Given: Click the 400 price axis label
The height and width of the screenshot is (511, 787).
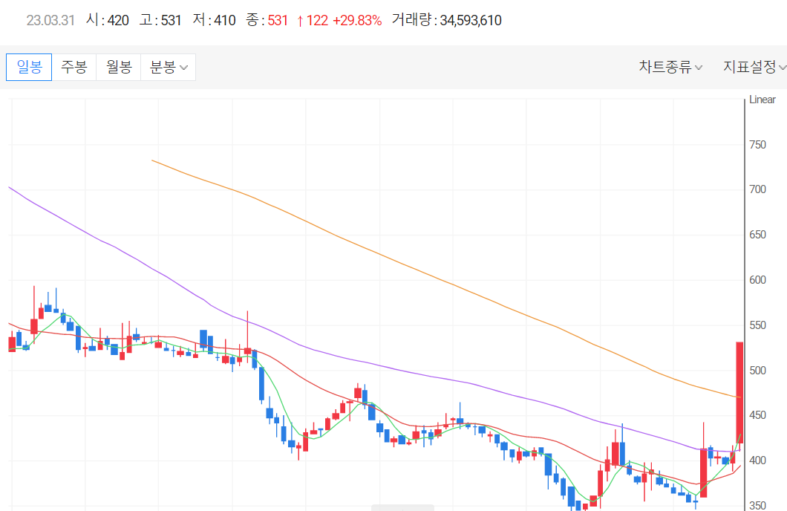Looking at the screenshot, I should [757, 460].
